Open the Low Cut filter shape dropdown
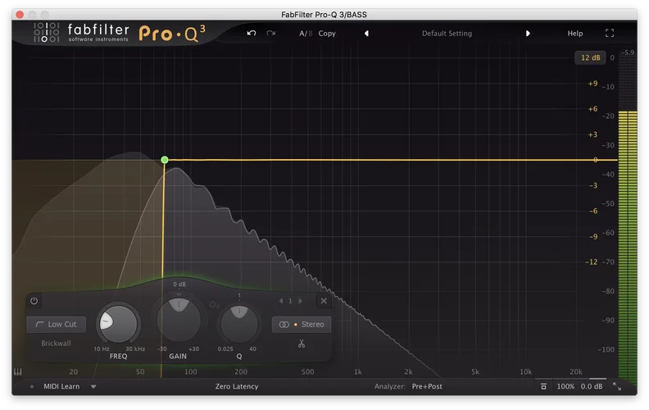Image resolution: width=649 pixels, height=410 pixels. pos(57,324)
